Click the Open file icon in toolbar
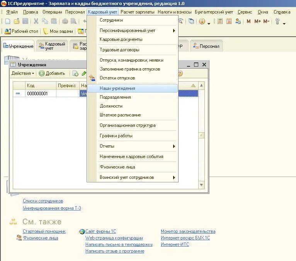The width and height of the screenshot is (296, 261). (17, 21)
